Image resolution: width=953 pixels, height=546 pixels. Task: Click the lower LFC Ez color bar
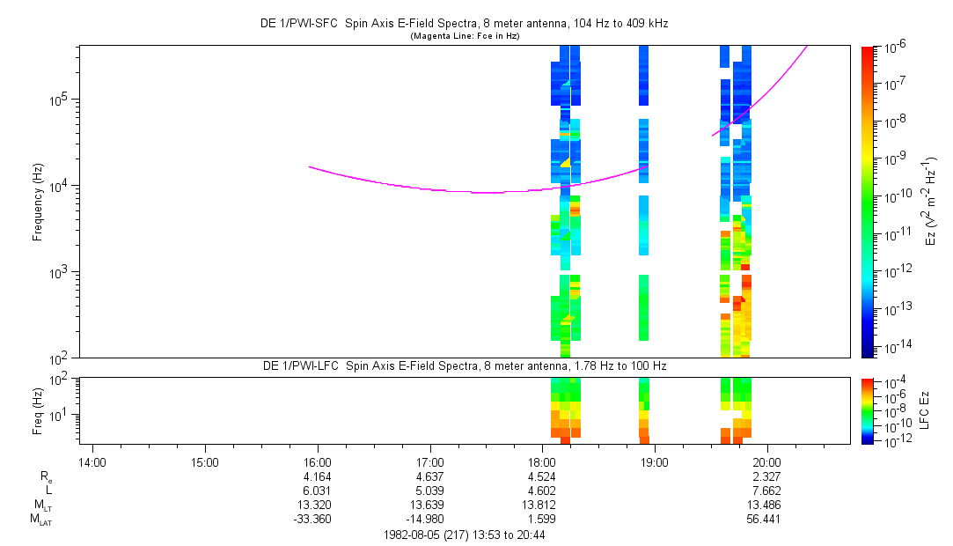(868, 409)
